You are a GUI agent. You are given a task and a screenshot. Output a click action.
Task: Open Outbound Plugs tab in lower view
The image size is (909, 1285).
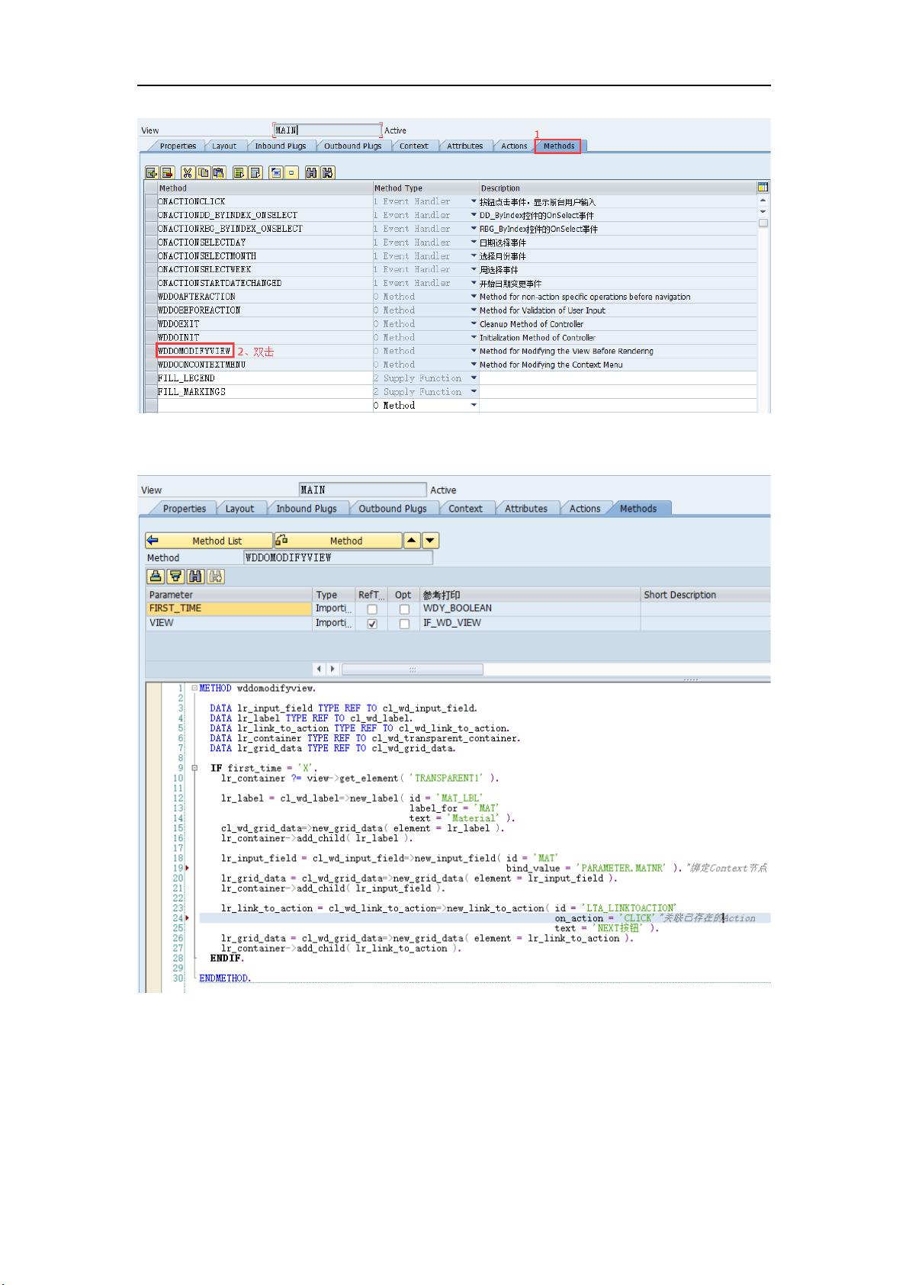(x=393, y=509)
